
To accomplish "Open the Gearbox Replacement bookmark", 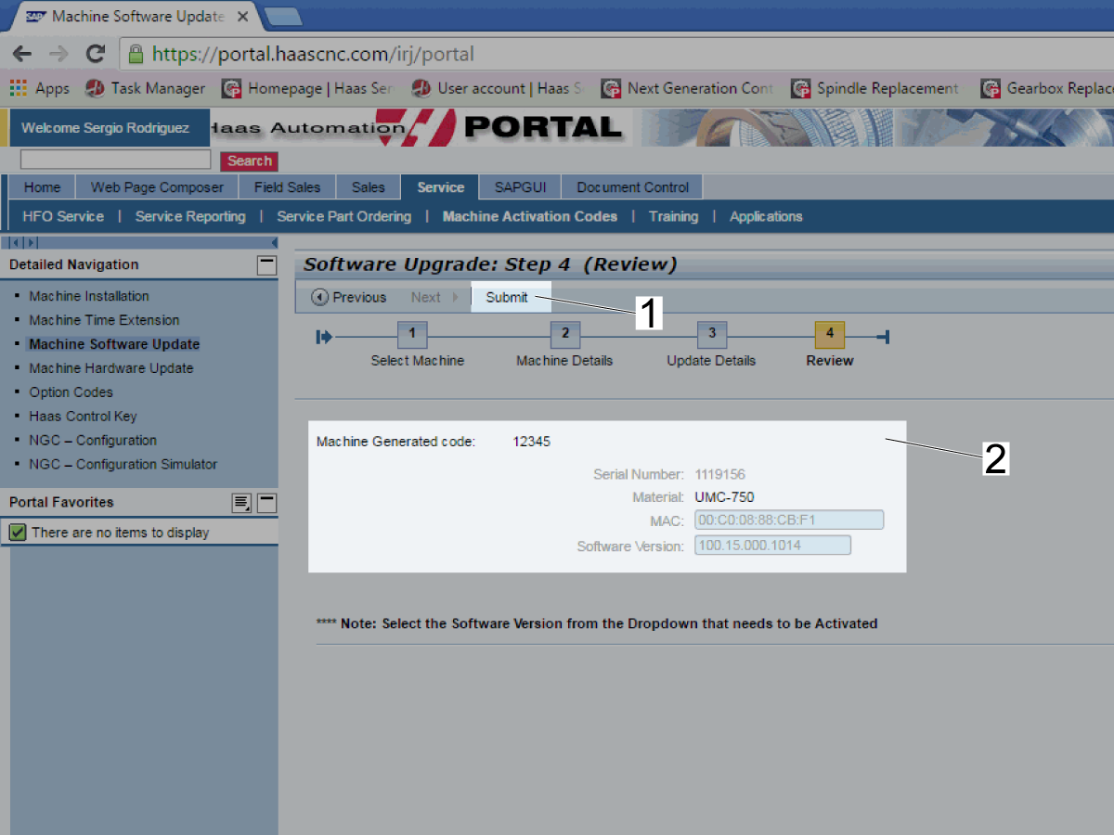I will [1047, 88].
